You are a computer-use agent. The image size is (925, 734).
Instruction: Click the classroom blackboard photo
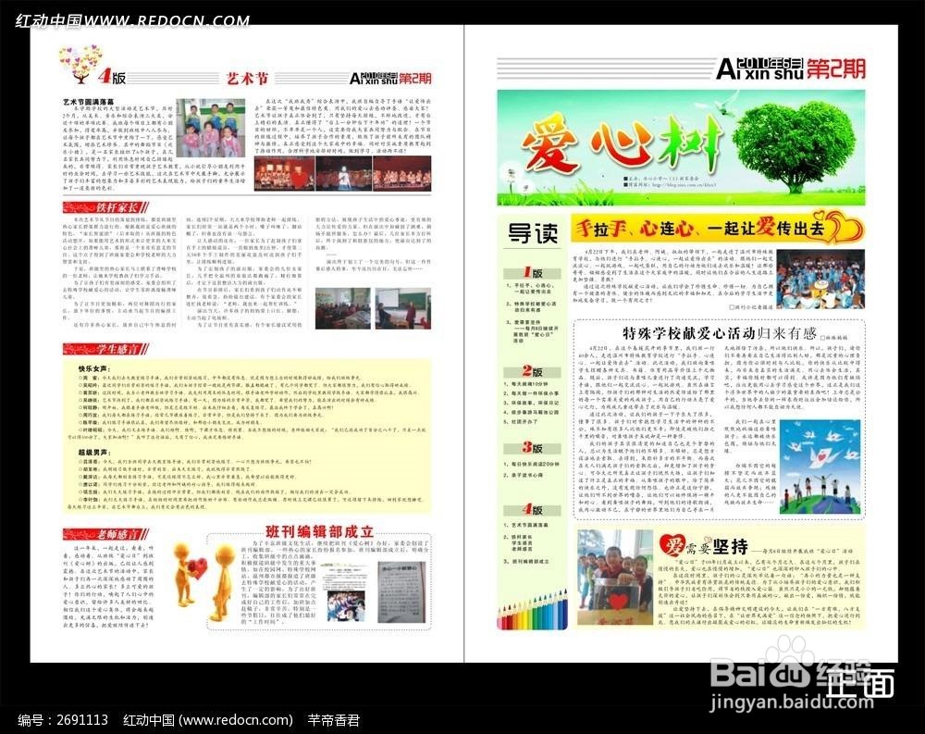pyautogui.click(x=403, y=308)
